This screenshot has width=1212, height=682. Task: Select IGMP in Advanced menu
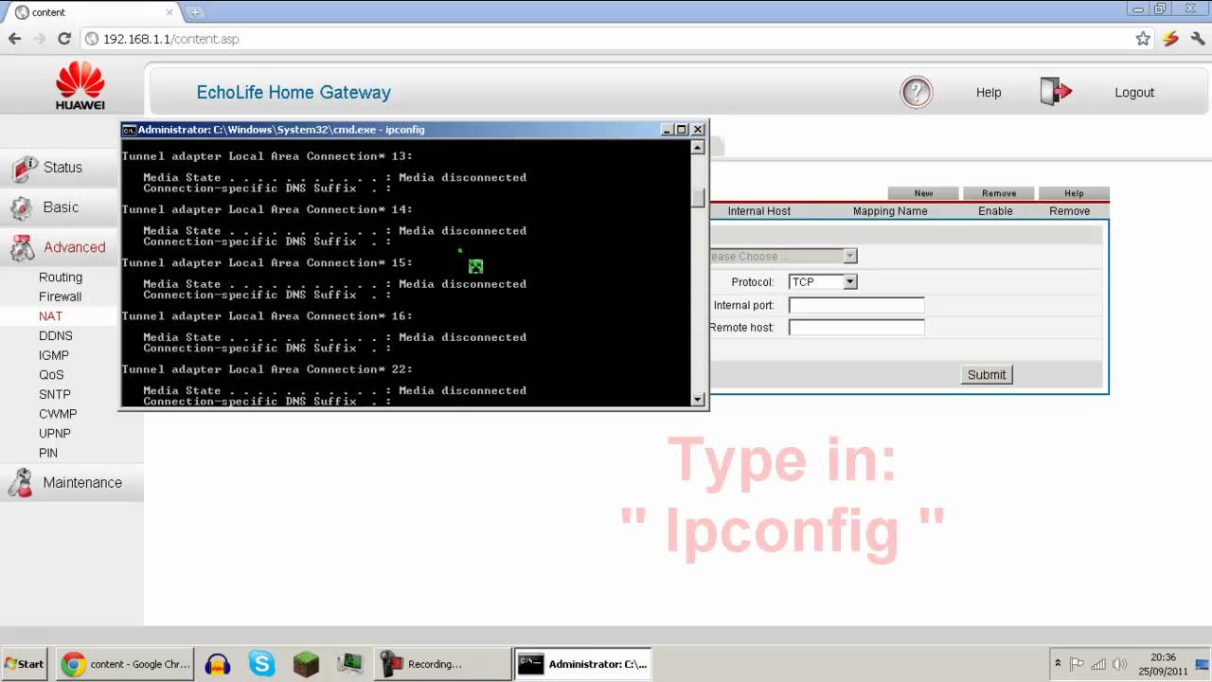click(54, 355)
